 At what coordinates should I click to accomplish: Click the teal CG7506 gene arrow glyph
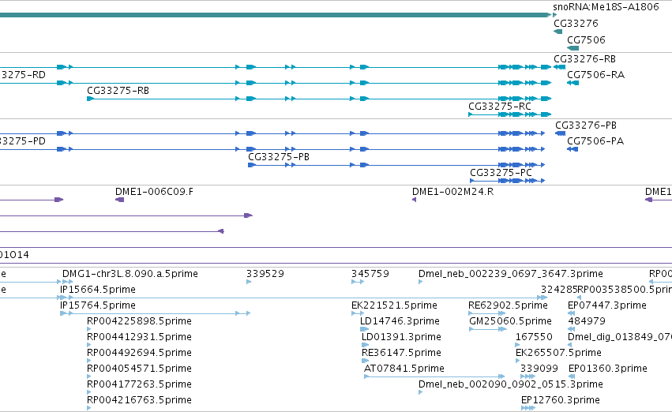coord(573,48)
